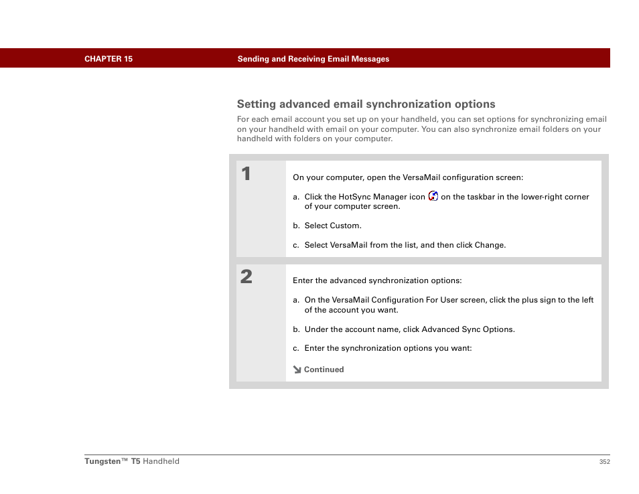
Task: Click the HotSync Manager icon in step 1a
Action: coord(433,196)
